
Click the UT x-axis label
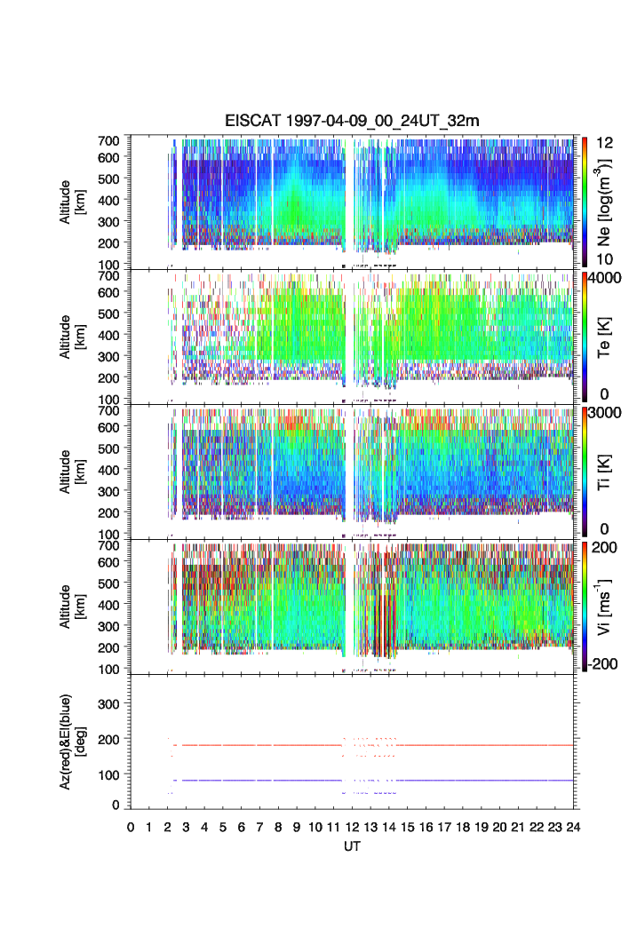coord(353,846)
